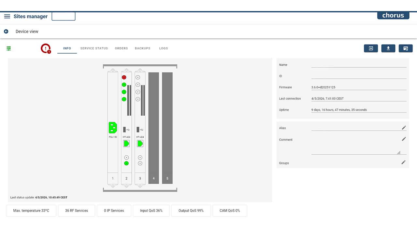Open the LOGS tab
This screenshot has height=234, width=417.
(x=164, y=48)
